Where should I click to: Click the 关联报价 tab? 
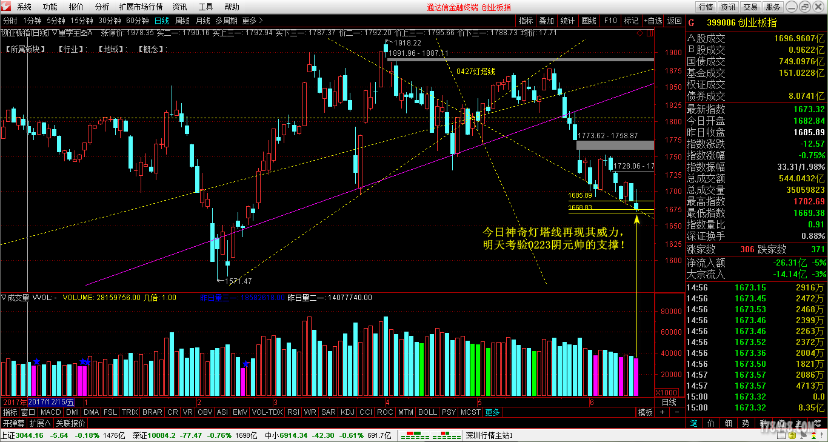(x=71, y=423)
